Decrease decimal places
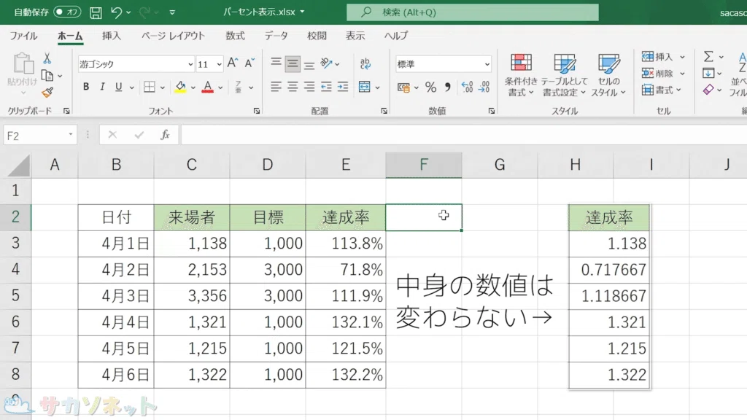Viewport: 747px width, 420px height. tap(484, 87)
